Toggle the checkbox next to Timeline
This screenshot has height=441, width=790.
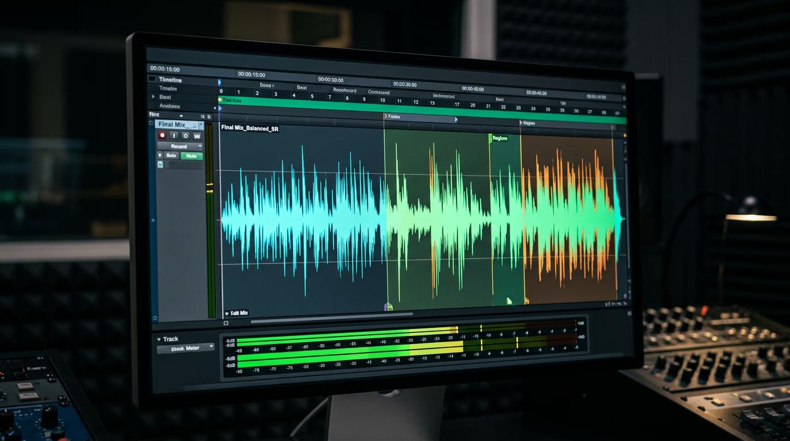click(x=152, y=79)
